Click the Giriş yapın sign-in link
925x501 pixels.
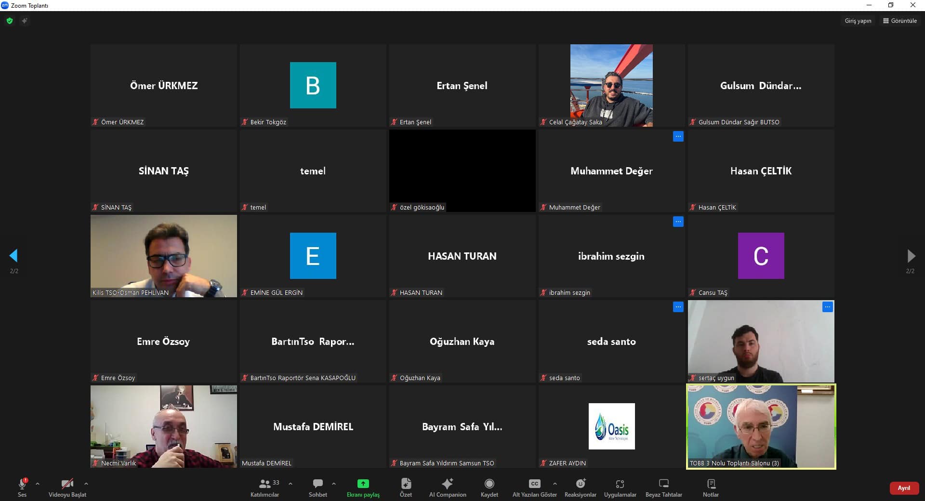(858, 21)
